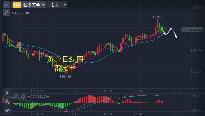Click the dropdown arrow next to 现货黄金
The width and height of the screenshot is (205, 116).
(43, 5)
